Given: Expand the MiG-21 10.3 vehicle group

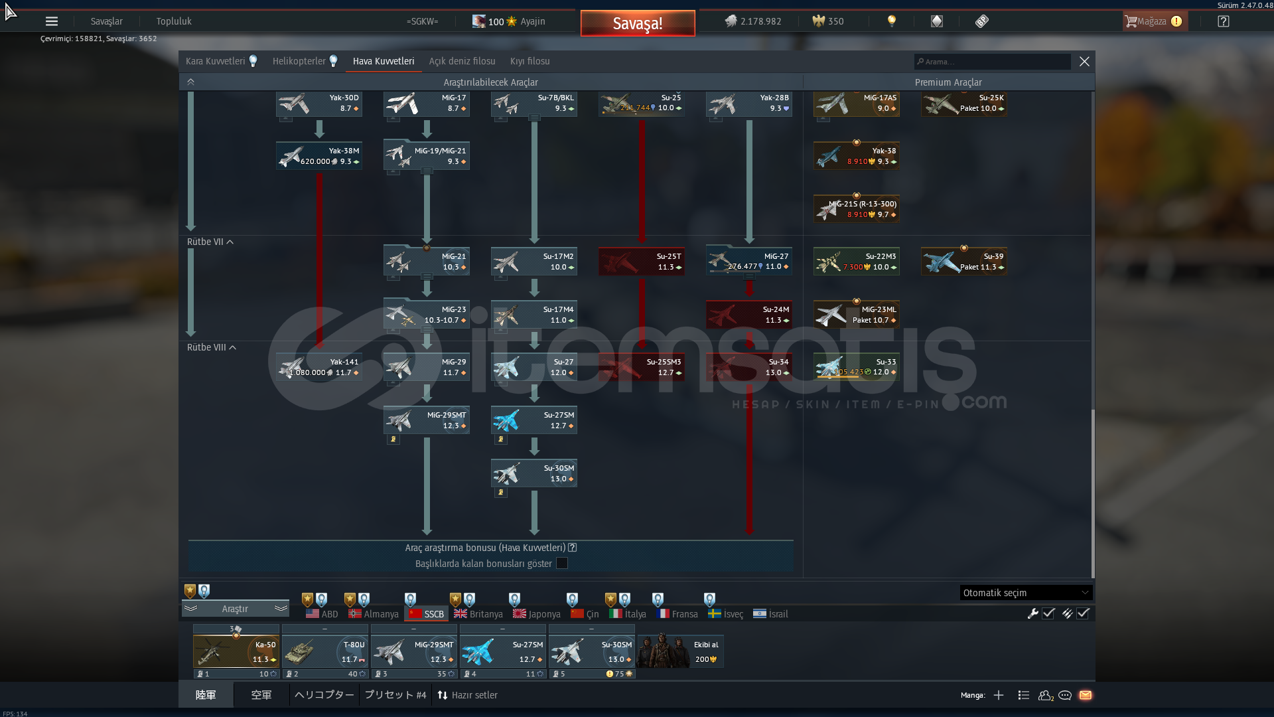Looking at the screenshot, I should 427,277.
